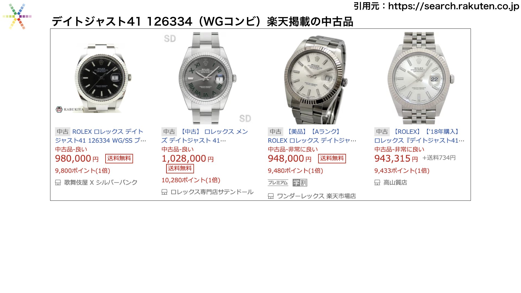Click the shop icon beside ロレックス専門店サテンドール
This screenshot has height=293, width=521.
(x=164, y=192)
